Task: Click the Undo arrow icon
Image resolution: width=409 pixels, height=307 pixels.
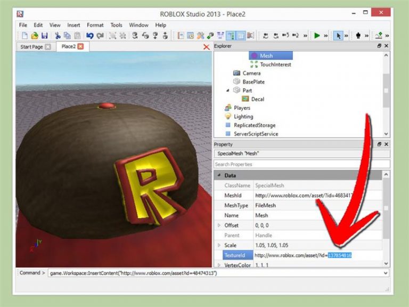Action: coord(89,36)
